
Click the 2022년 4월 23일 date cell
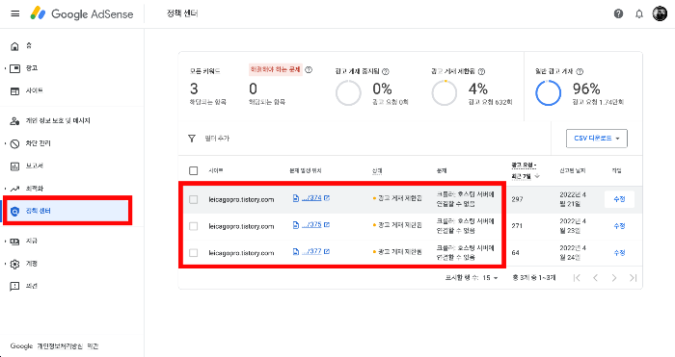(x=573, y=226)
